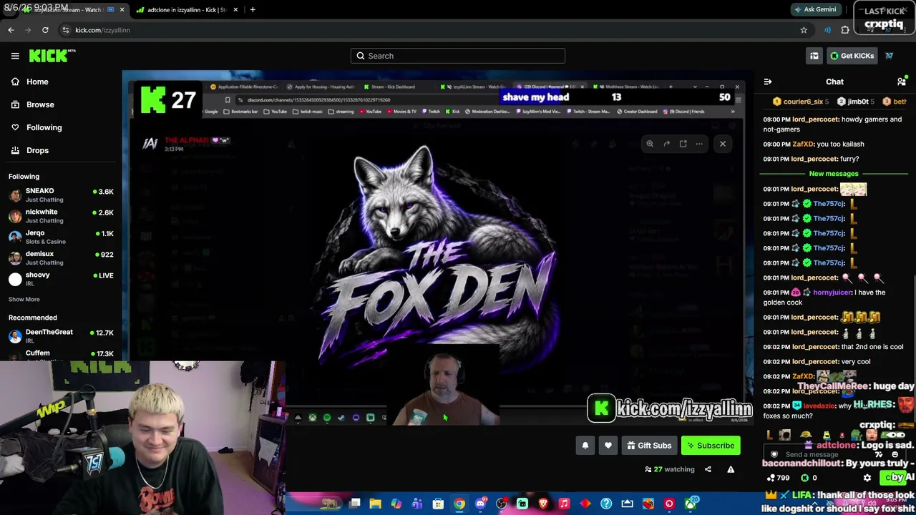Viewport: 916px width, 515px height.
Task: Open the OBS Studio icon on the taskbar
Action: point(502,504)
